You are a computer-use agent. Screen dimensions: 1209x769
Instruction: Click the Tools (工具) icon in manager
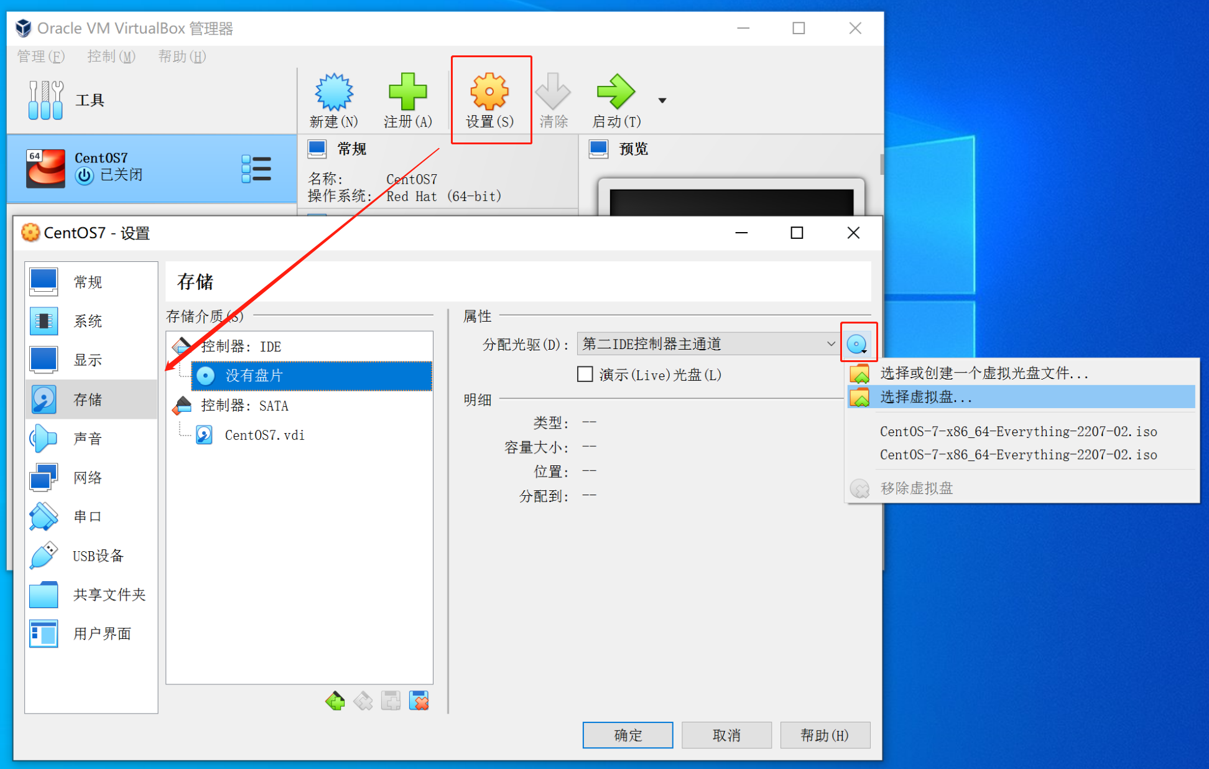pyautogui.click(x=45, y=100)
